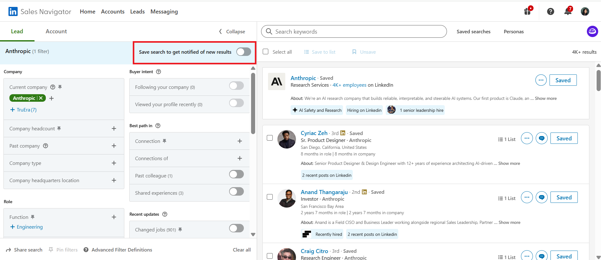601x260 pixels.
Task: Remove the Anthropic company filter chip
Action: pos(41,98)
